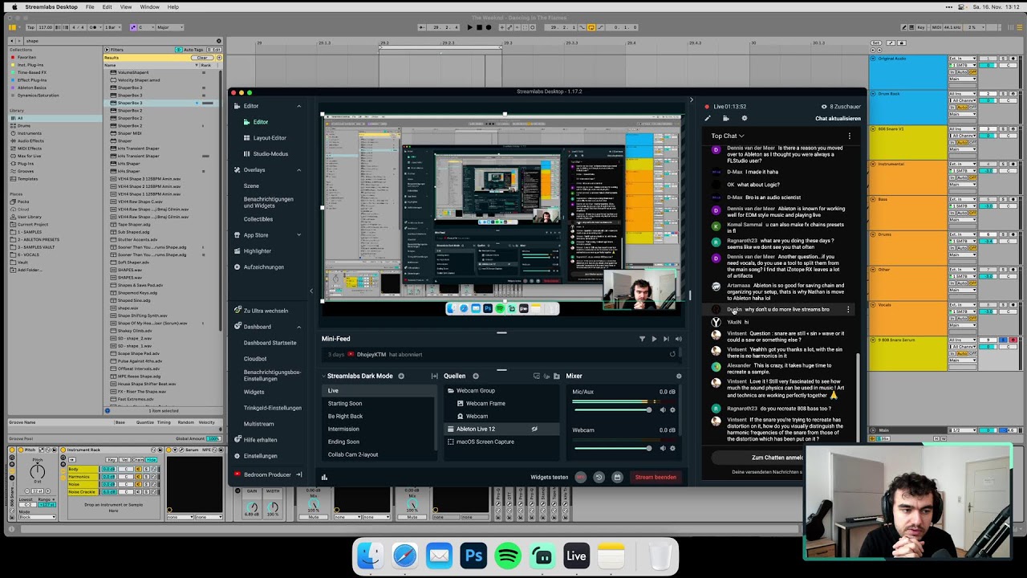Collapse the Editor section in the Streamlabs sidebar
Image resolution: width=1027 pixels, height=578 pixels.
tap(298, 106)
